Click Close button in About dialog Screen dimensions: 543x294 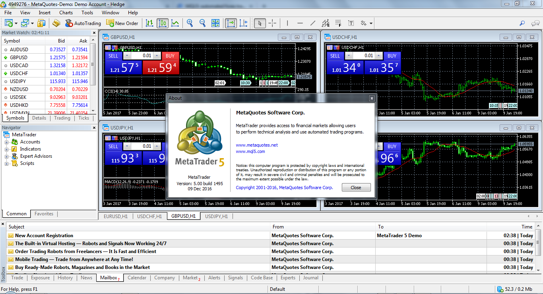(x=356, y=188)
